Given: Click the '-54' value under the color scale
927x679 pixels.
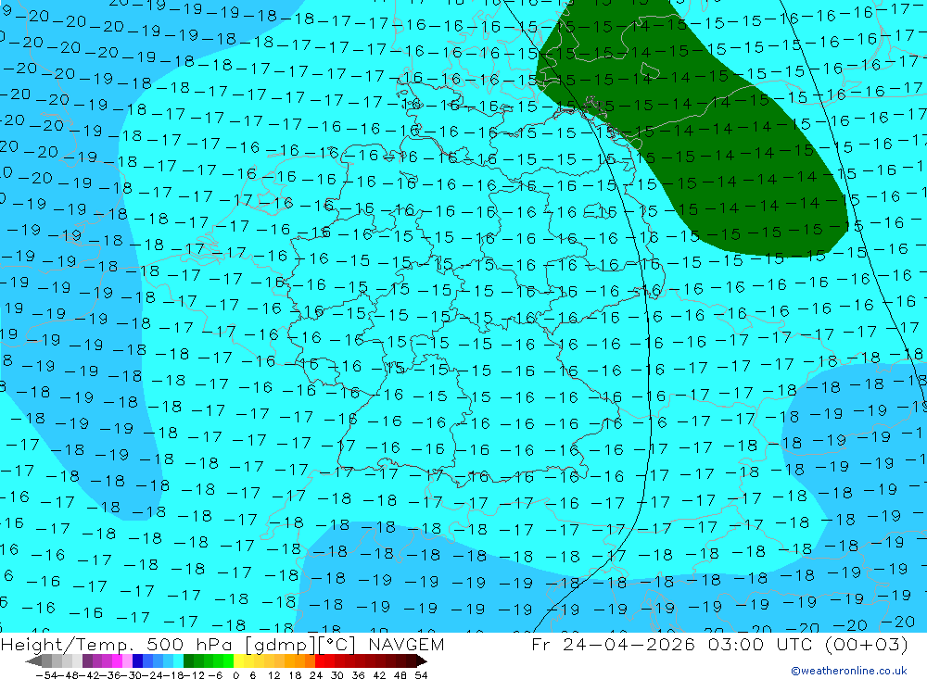Looking at the screenshot, I should click(x=46, y=675).
